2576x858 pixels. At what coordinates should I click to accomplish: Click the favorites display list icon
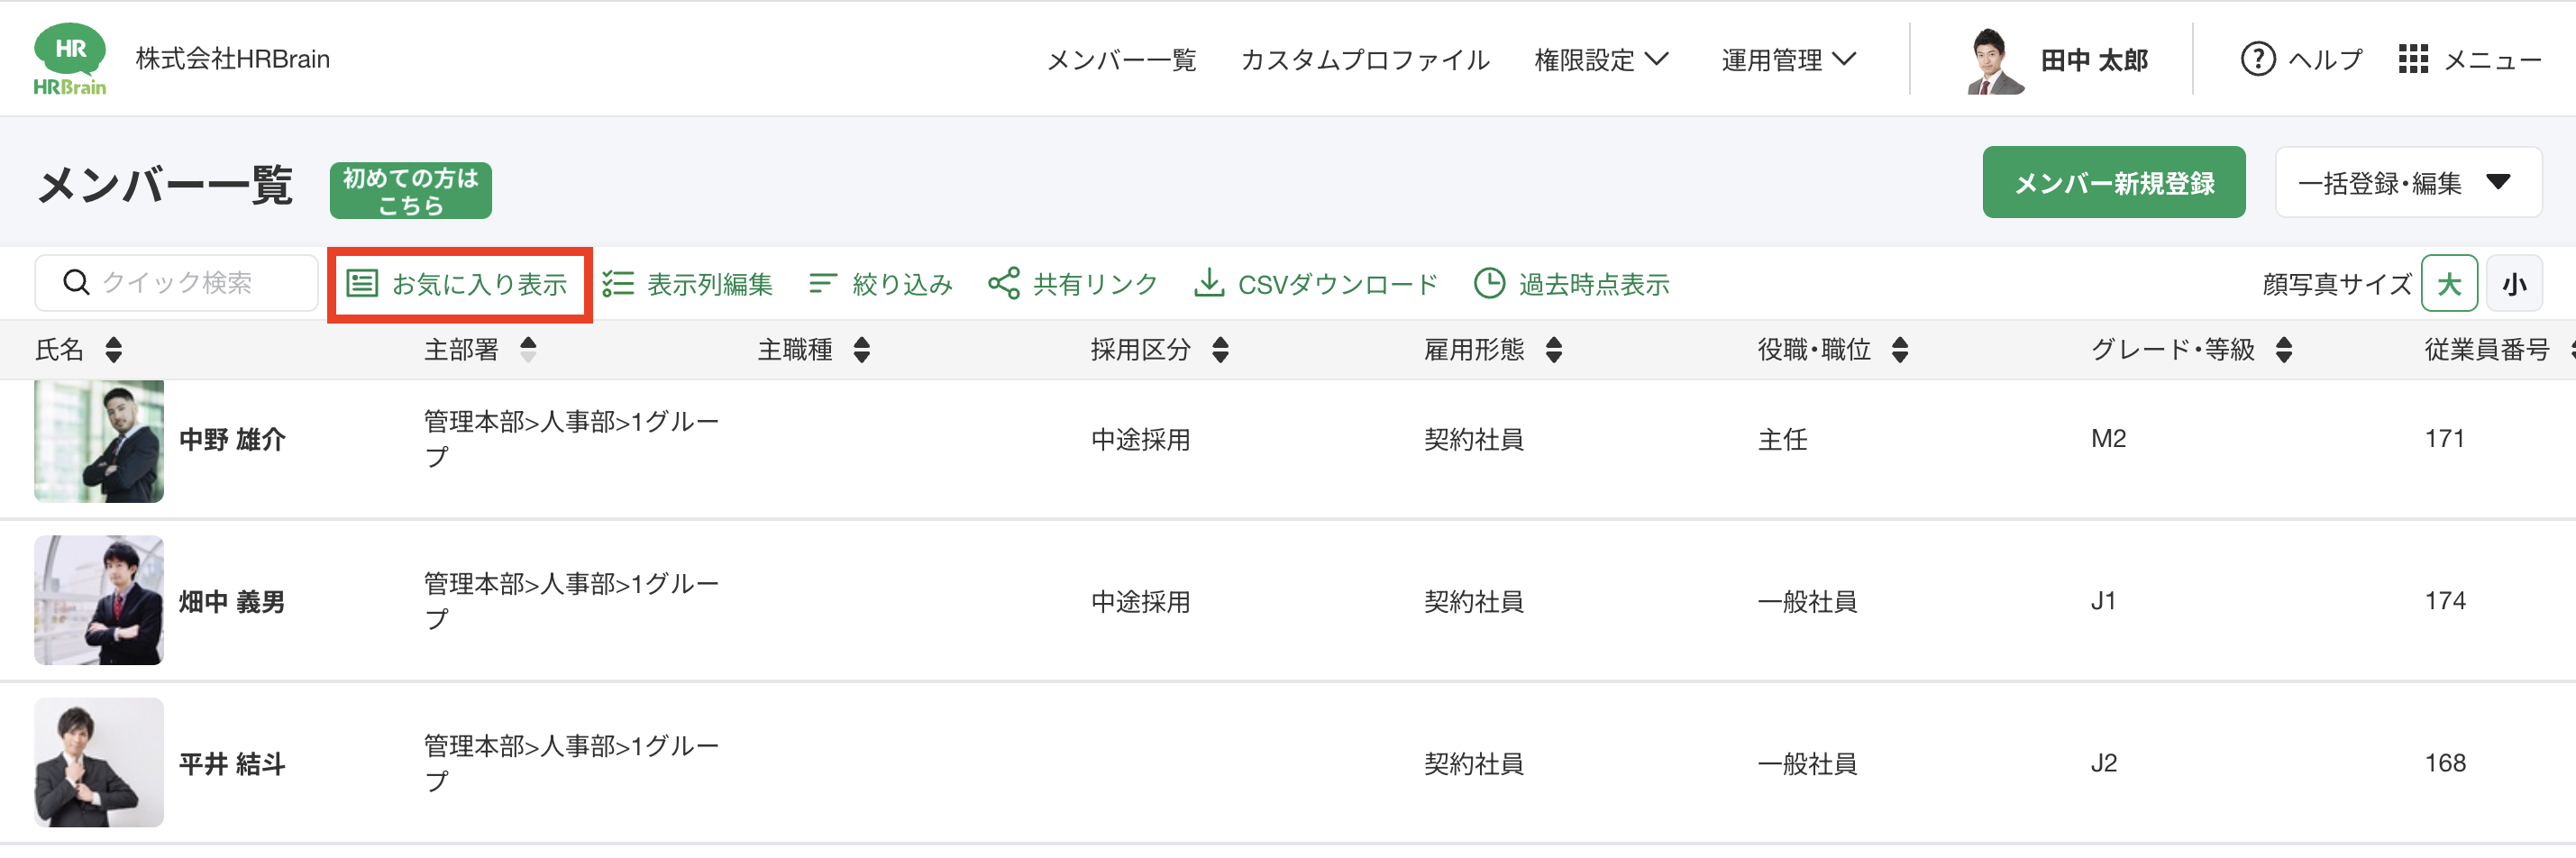point(362,284)
